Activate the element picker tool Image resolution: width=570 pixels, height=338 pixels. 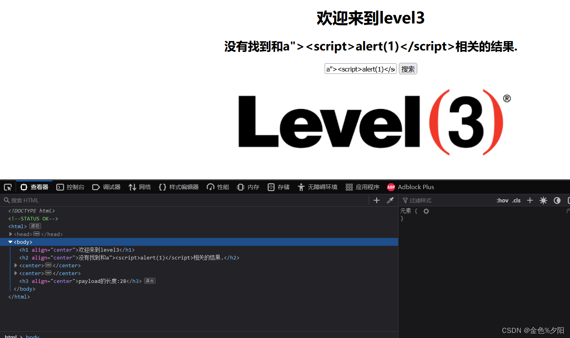pos(8,187)
